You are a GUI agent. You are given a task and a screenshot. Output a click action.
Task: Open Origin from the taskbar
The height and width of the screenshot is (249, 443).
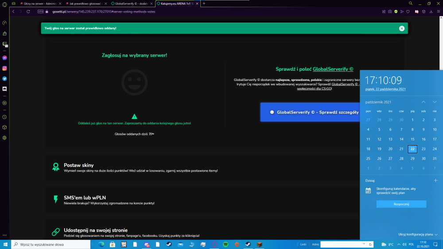237,245
